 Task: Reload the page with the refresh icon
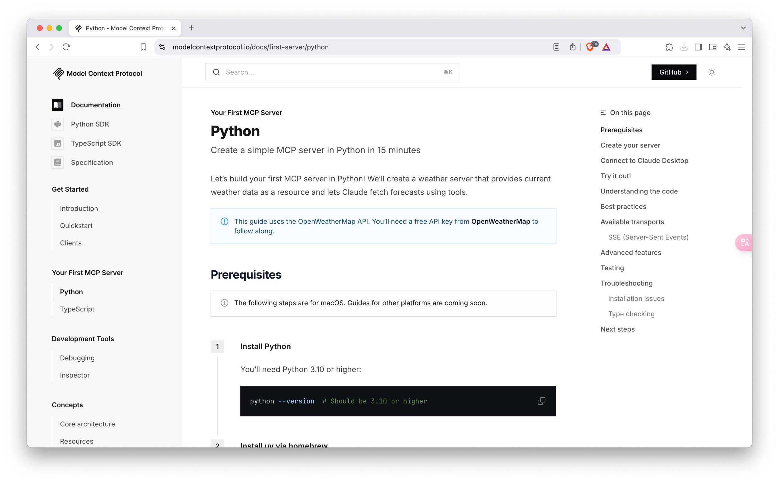[x=66, y=47]
